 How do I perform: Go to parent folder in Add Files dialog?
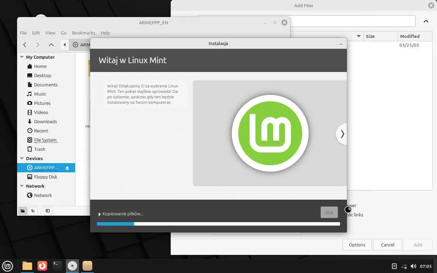tap(426, 21)
